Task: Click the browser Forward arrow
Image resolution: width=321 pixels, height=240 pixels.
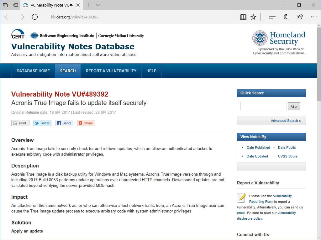Action: [21, 17]
